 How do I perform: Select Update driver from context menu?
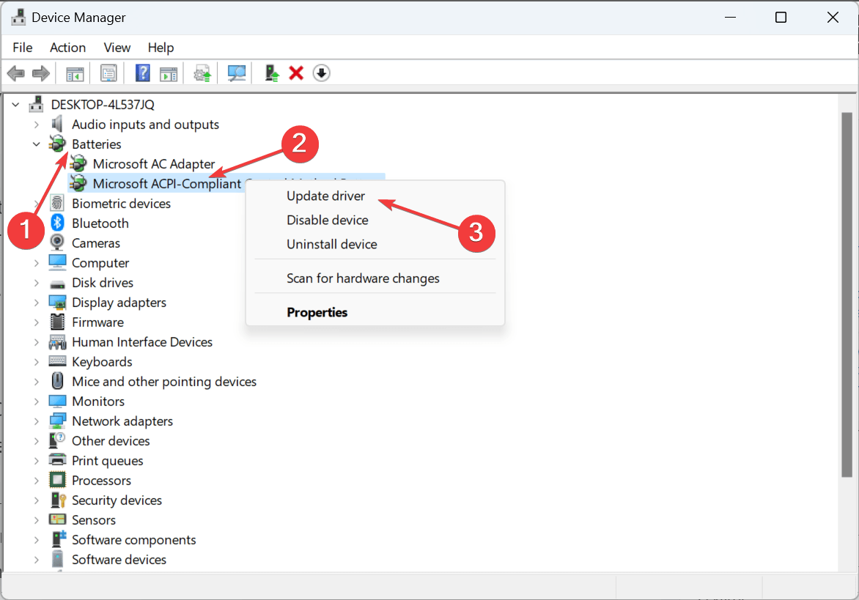click(326, 196)
